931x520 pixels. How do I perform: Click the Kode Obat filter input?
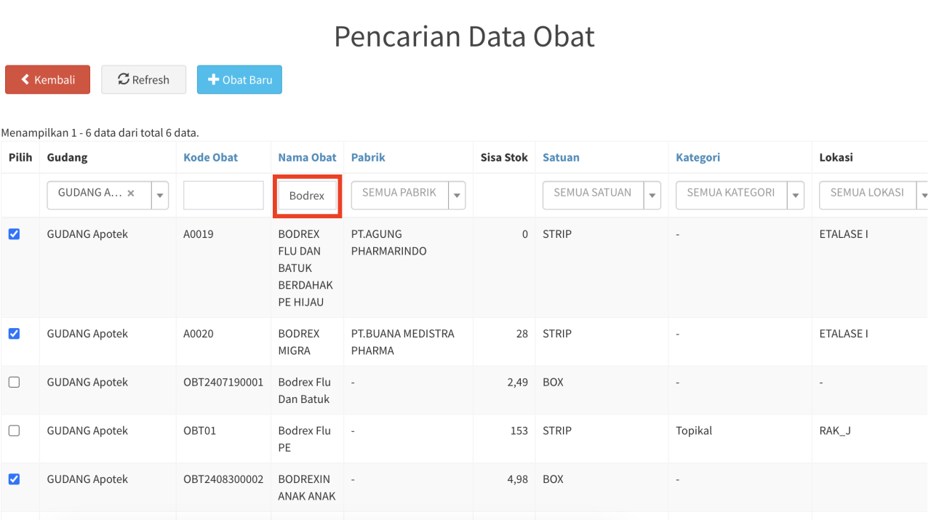pyautogui.click(x=223, y=196)
